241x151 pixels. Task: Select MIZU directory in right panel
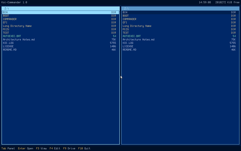click(x=180, y=29)
